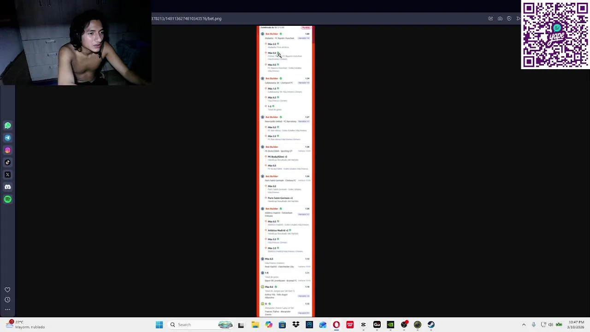Open WPS Office from the taskbar
Viewport: 590px width, 332px height.
[350, 325]
